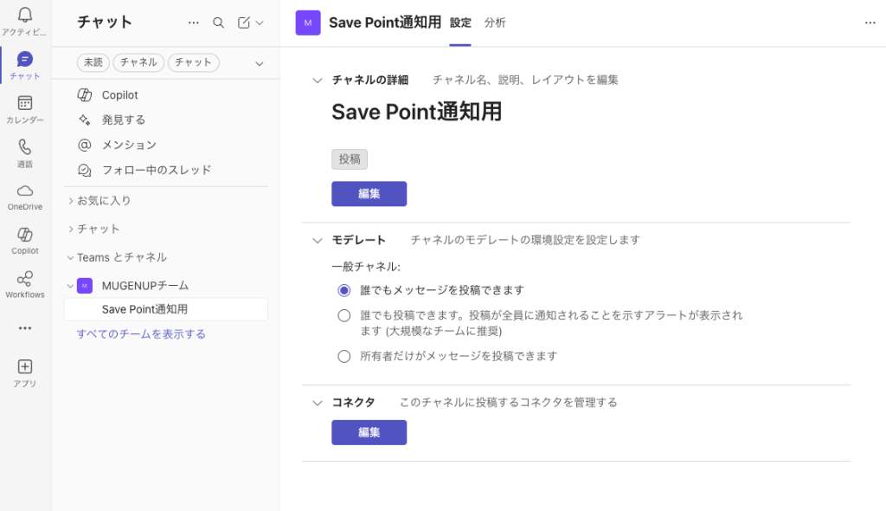Open the Calls phone icon

point(25,147)
